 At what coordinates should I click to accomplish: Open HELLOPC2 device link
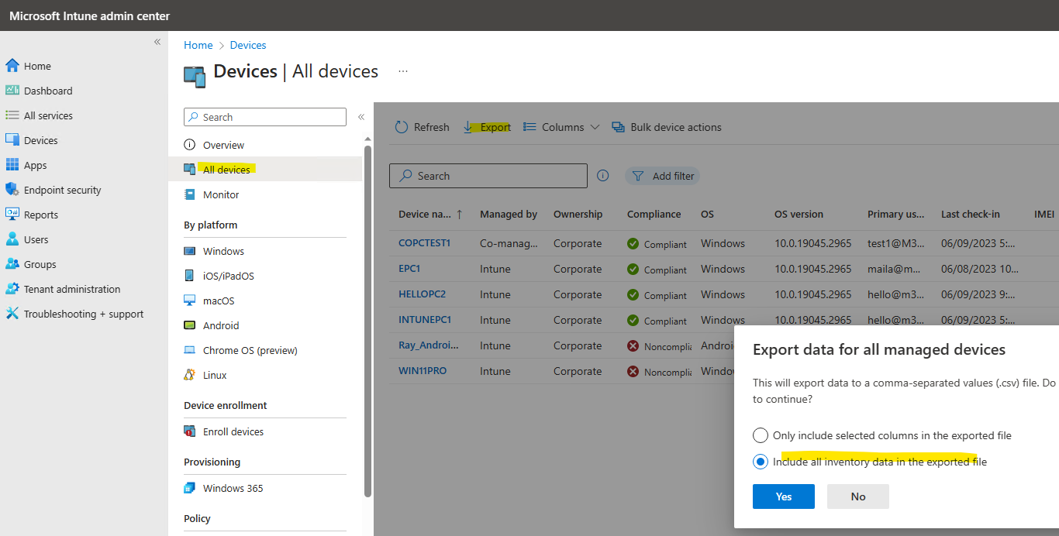tap(422, 294)
